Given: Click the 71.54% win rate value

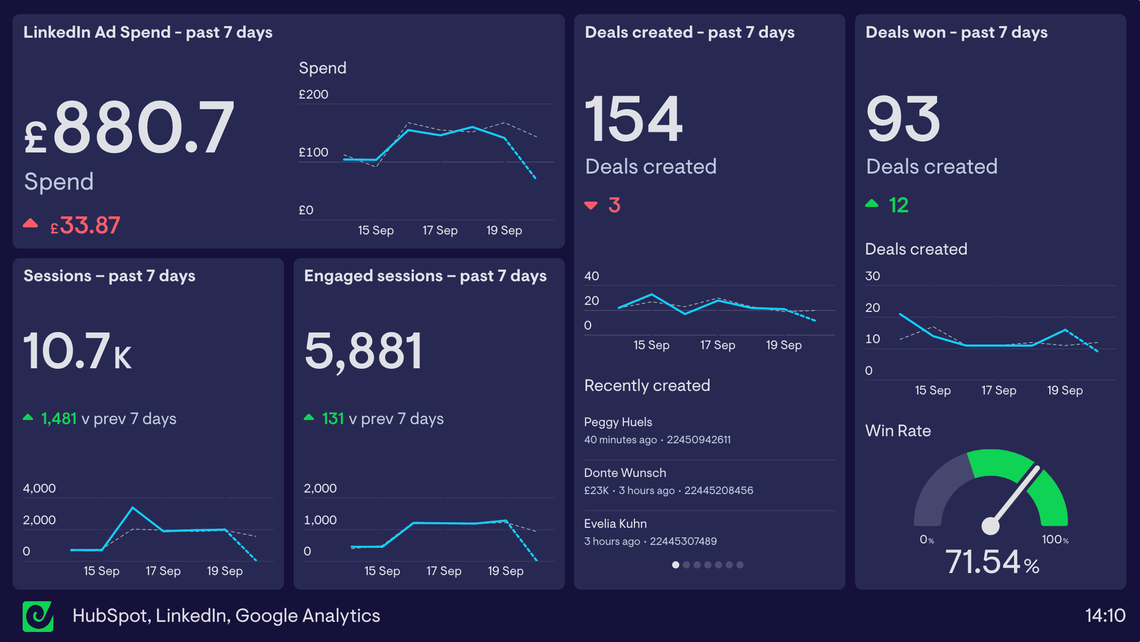Looking at the screenshot, I should (x=991, y=562).
